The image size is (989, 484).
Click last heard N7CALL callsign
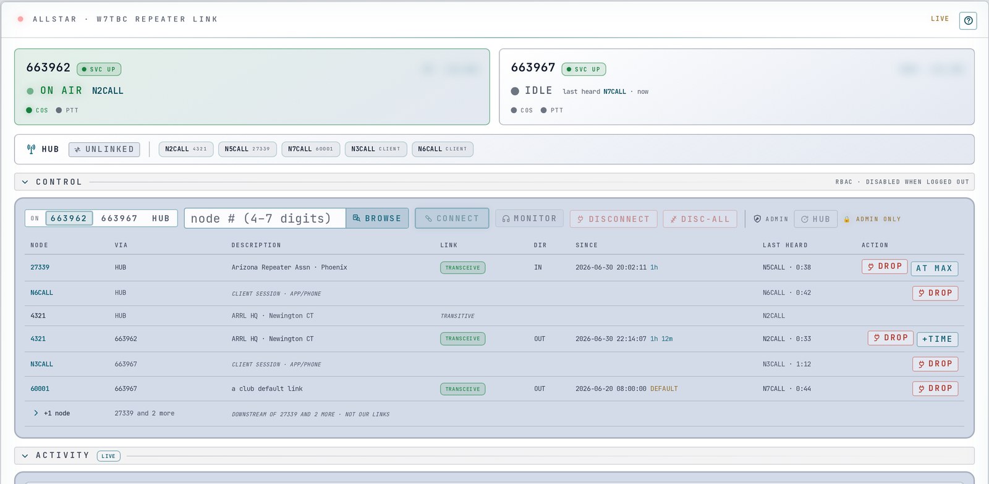coord(614,91)
